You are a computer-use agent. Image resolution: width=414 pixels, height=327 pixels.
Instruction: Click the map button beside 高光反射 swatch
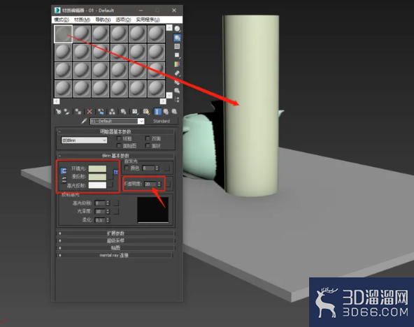[110, 184]
